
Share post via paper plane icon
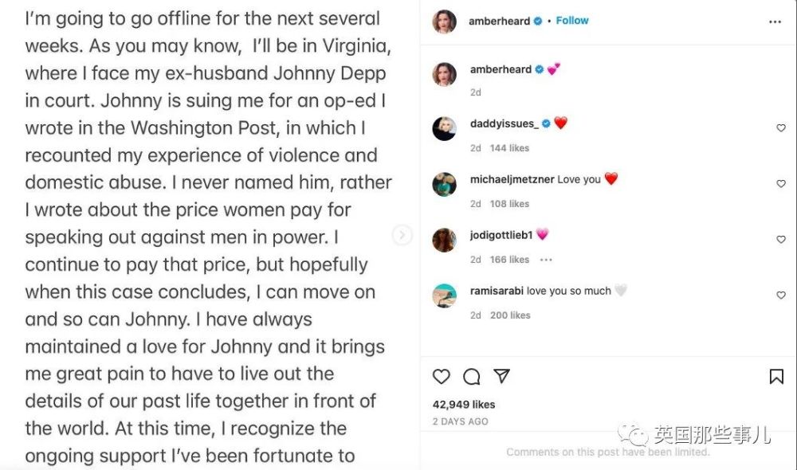pyautogui.click(x=501, y=376)
